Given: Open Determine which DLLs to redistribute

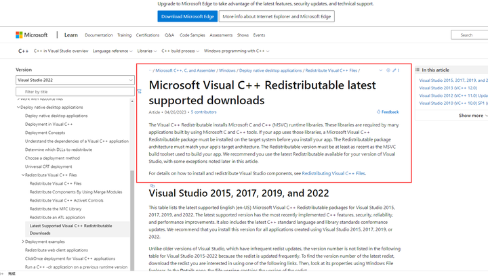Looking at the screenshot, I should pyautogui.click(x=58, y=149).
